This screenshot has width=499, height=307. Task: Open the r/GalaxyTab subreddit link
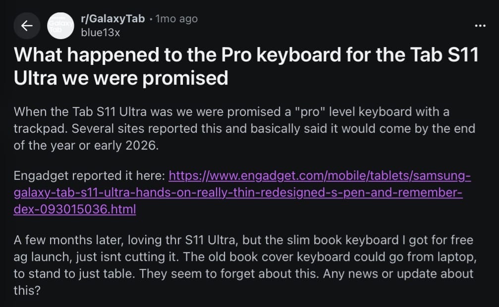click(x=112, y=19)
